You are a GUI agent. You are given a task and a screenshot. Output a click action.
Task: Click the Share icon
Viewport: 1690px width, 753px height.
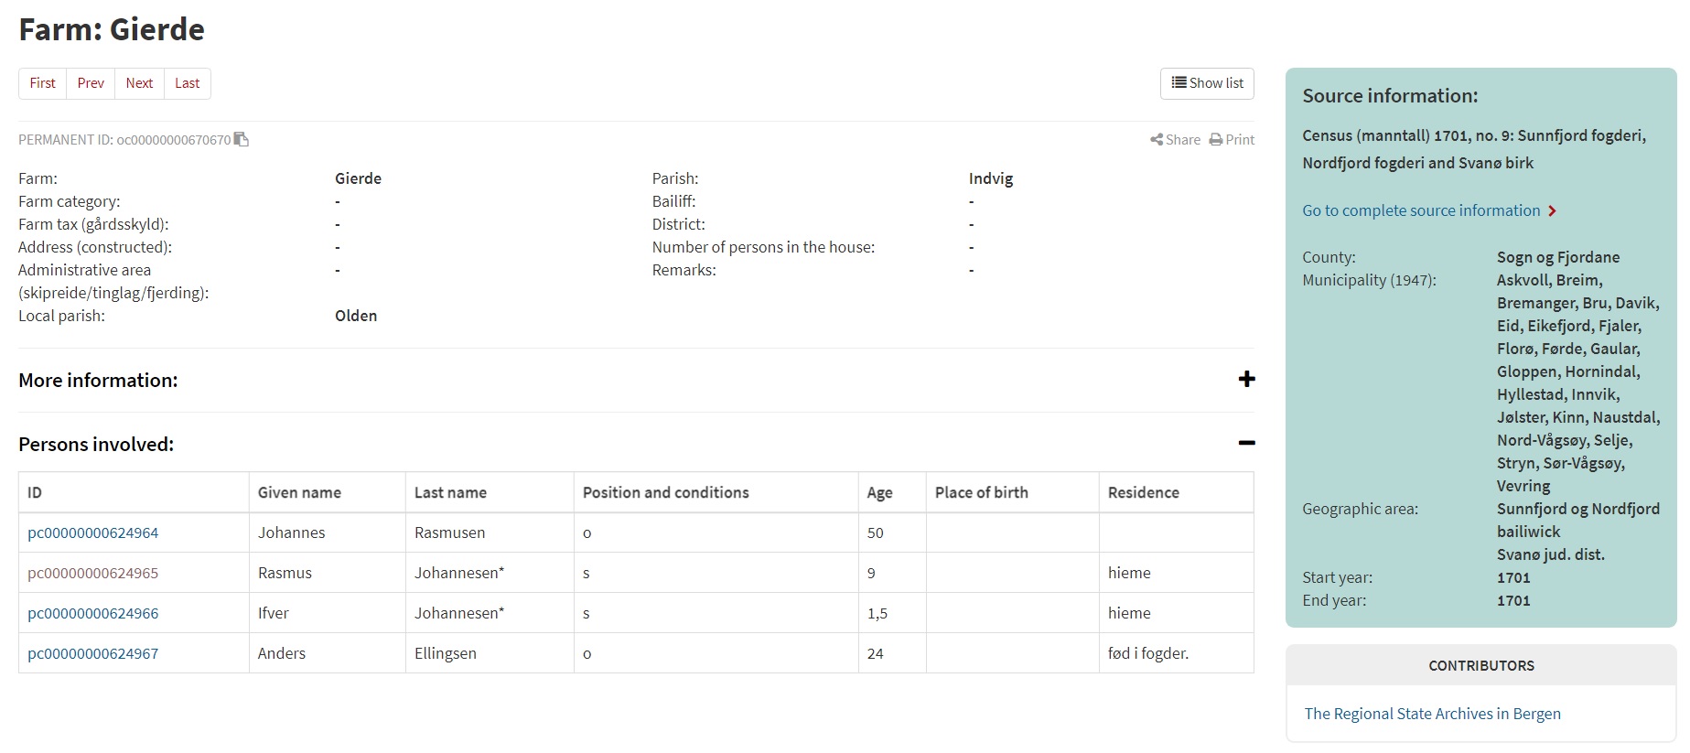[x=1157, y=140]
